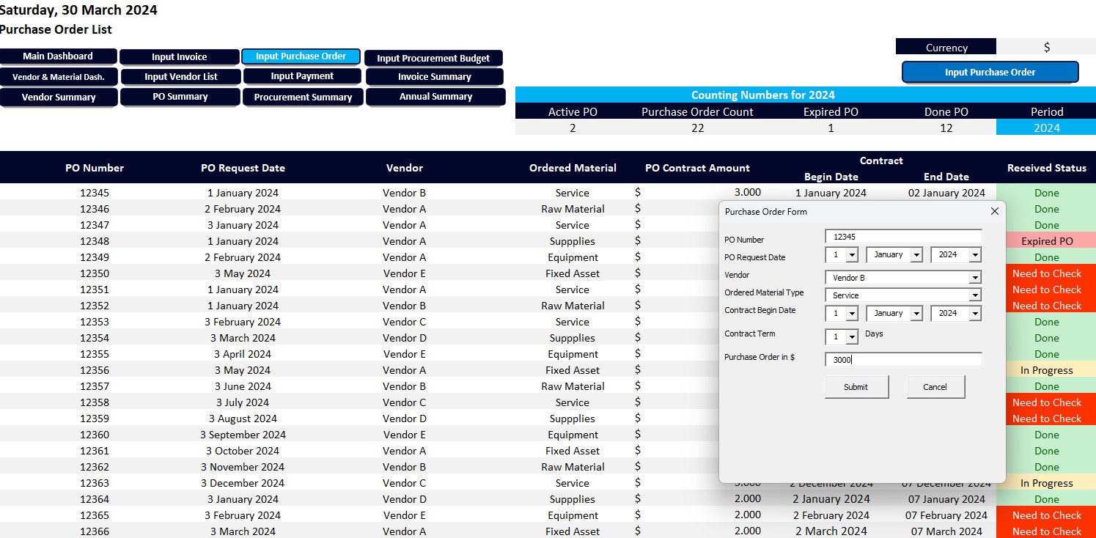Open the Main Dashboard

[59, 56]
